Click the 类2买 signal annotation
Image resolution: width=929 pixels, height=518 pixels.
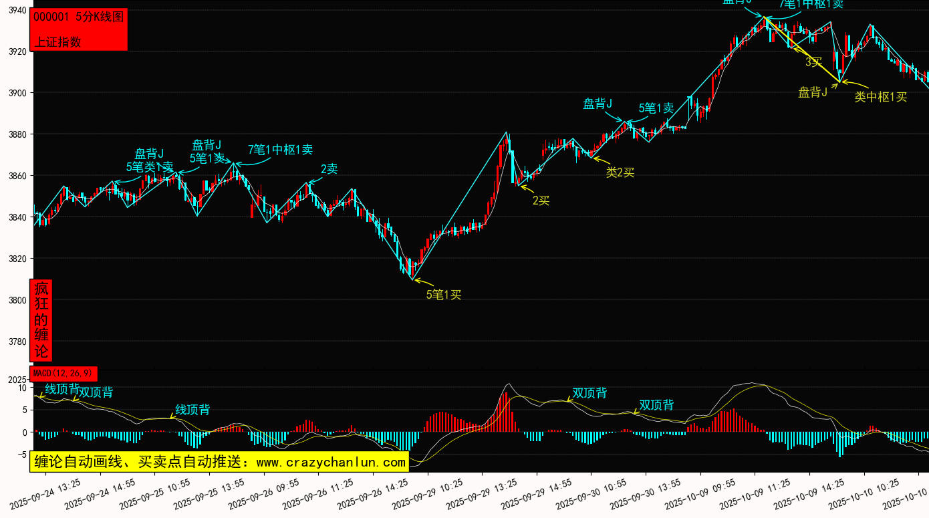(620, 172)
